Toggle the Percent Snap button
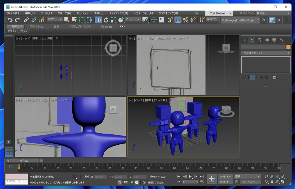 [x=185, y=20]
